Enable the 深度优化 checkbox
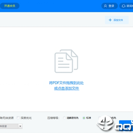This screenshot has height=133, width=133. tap(18, 118)
